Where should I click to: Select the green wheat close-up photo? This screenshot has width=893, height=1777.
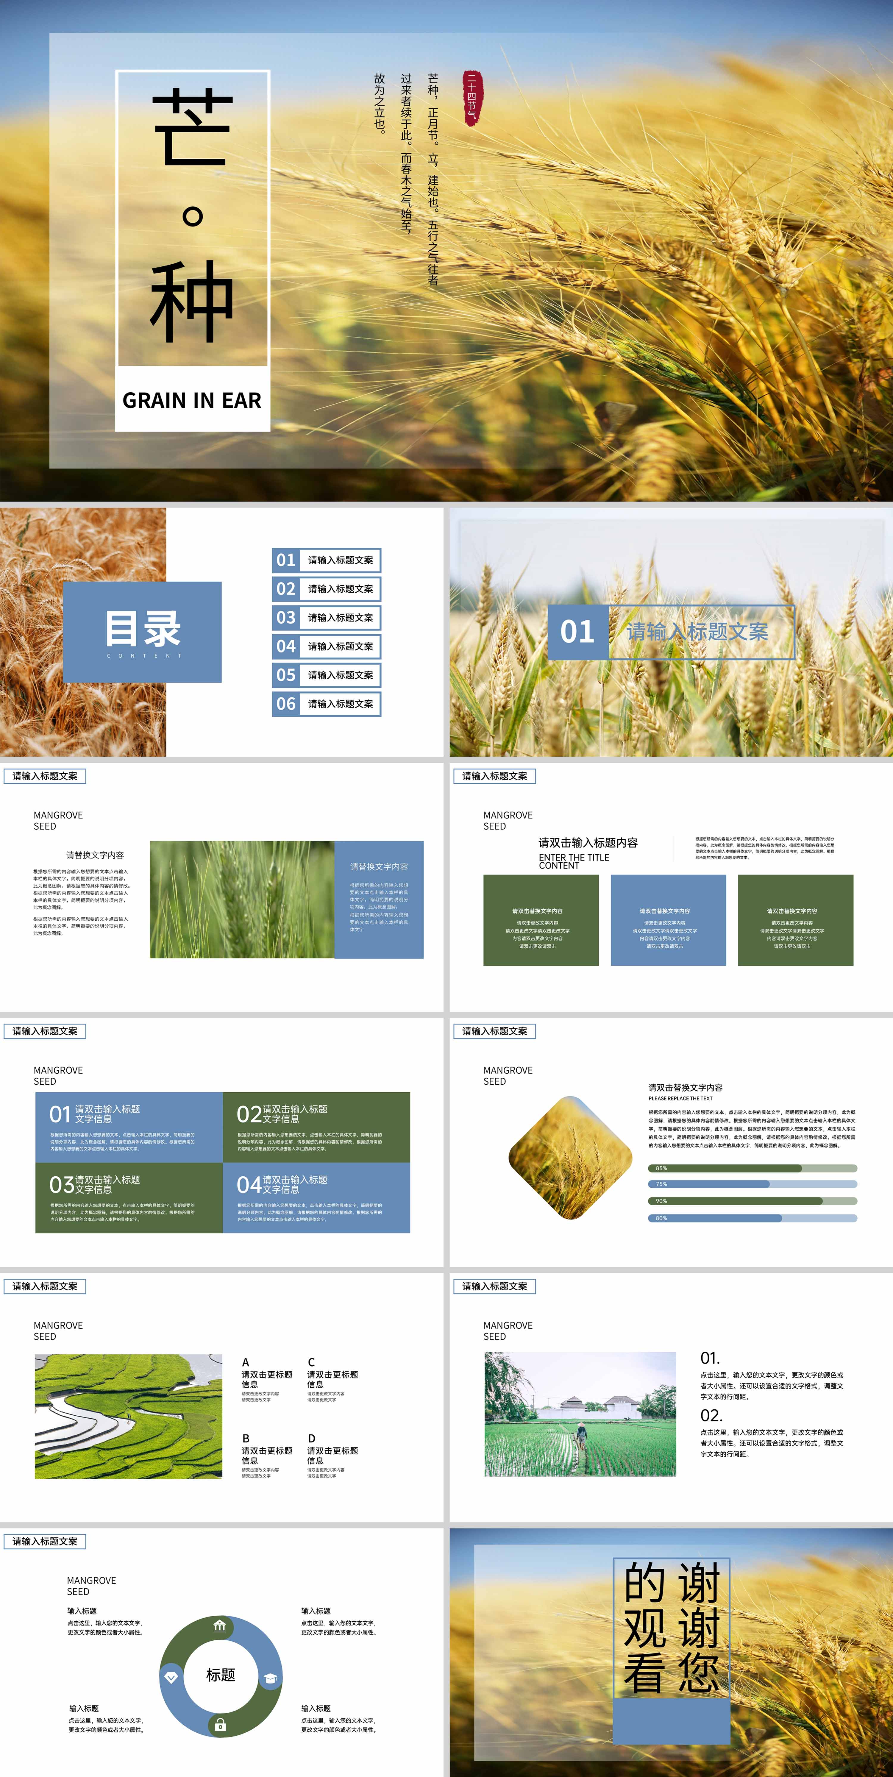click(x=242, y=900)
